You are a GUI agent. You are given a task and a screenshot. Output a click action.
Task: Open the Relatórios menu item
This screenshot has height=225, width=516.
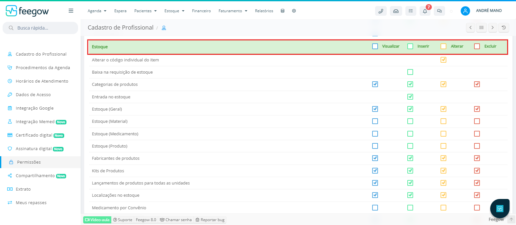[x=264, y=11]
